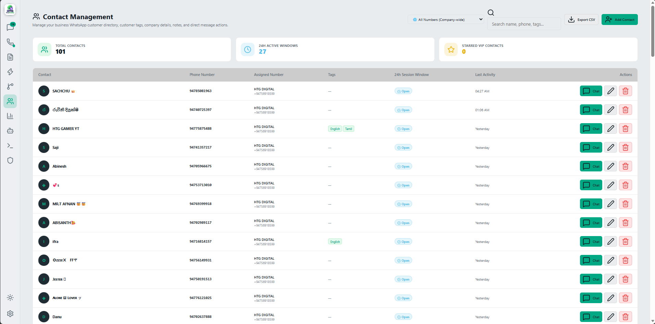
Task: Open the documents templates sidebar item
Action: (10, 57)
